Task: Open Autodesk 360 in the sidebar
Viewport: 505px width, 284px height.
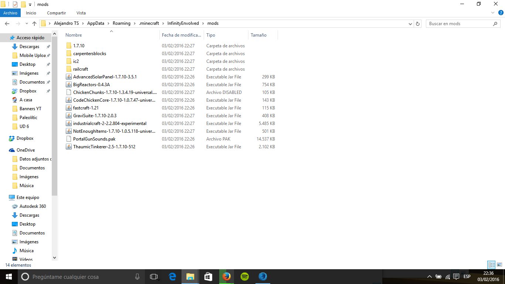Action: pos(33,206)
